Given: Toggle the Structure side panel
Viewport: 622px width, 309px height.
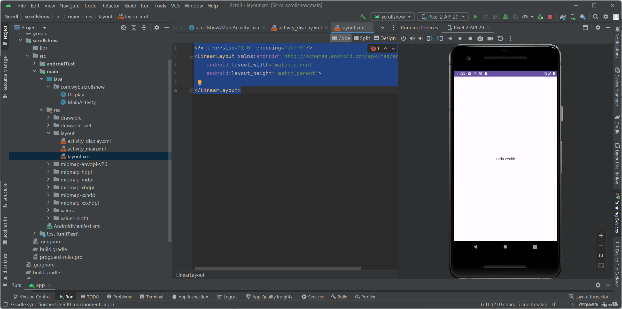Looking at the screenshot, I should point(5,195).
